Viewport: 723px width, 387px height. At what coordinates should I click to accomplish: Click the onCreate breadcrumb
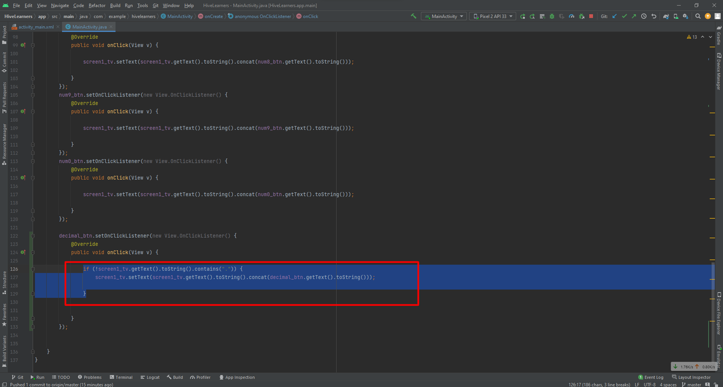210,16
